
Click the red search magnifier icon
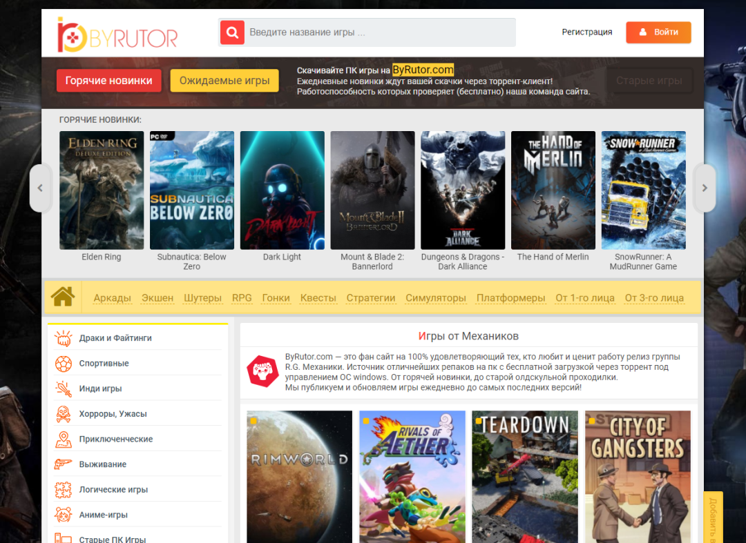click(232, 32)
